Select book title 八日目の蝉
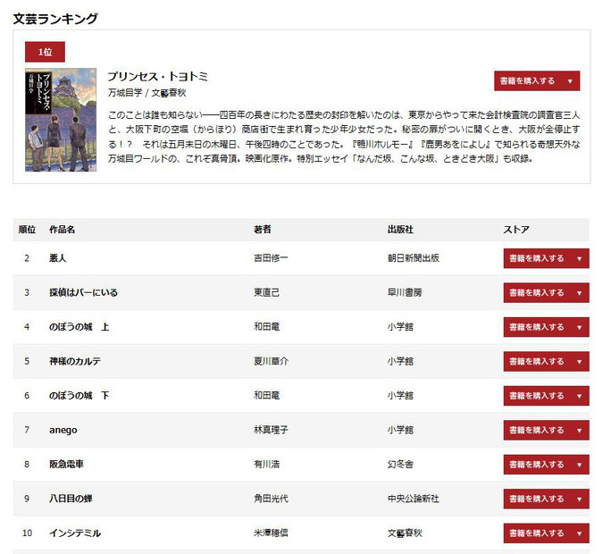Image resolution: width=603 pixels, height=554 pixels. (71, 499)
